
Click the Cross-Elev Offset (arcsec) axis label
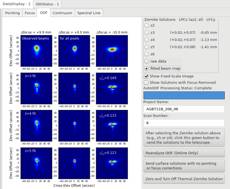coord(74,186)
